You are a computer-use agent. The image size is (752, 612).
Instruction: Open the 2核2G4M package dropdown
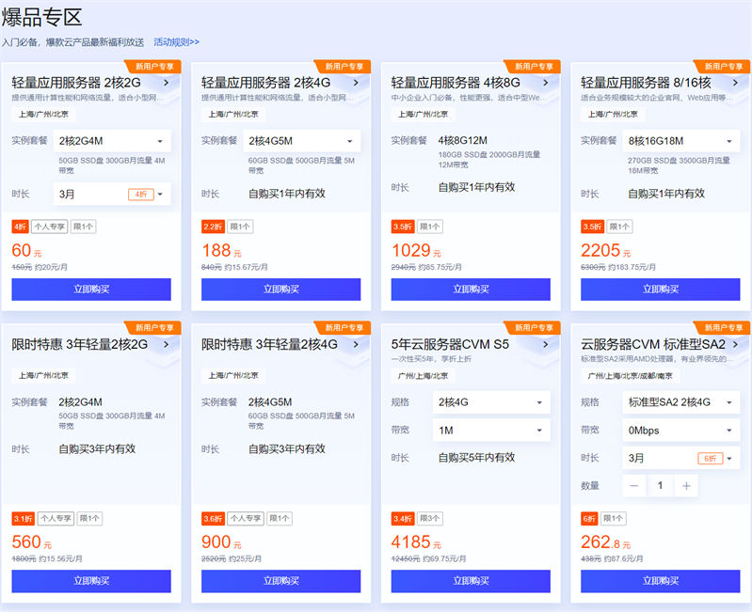tap(111, 141)
